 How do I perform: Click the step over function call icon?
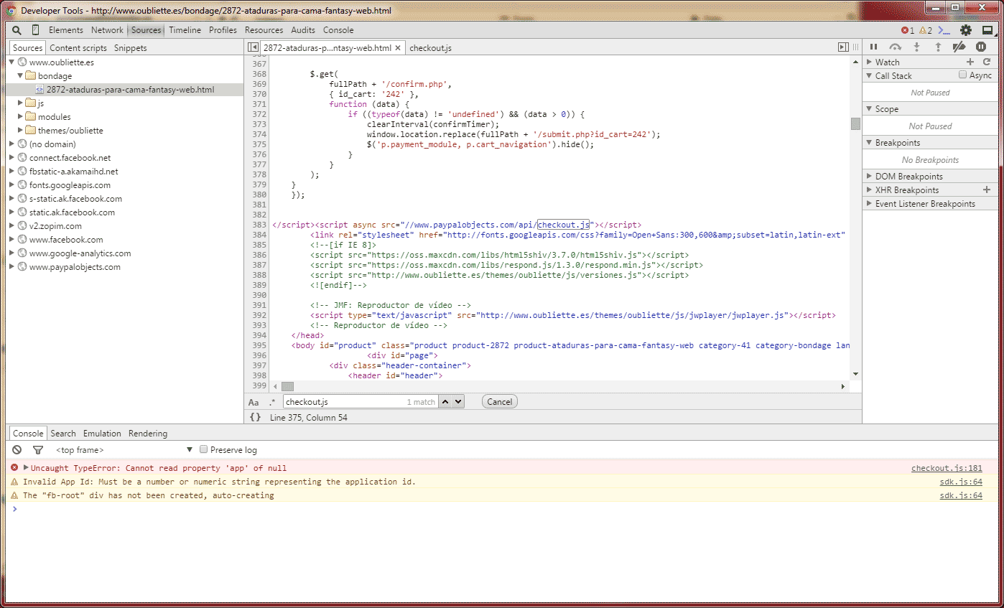point(895,47)
